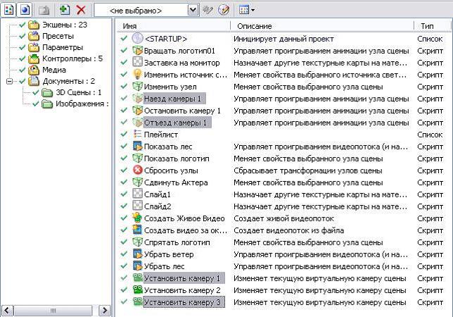Select the 'Остановить камеру 1' action
This screenshot has width=453, height=317.
[182, 111]
